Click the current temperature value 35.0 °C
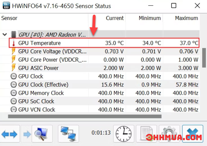 [x=114, y=43]
